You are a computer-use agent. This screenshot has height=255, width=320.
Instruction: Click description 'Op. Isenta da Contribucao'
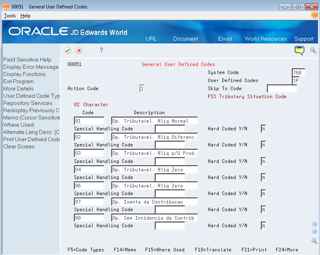(154, 202)
